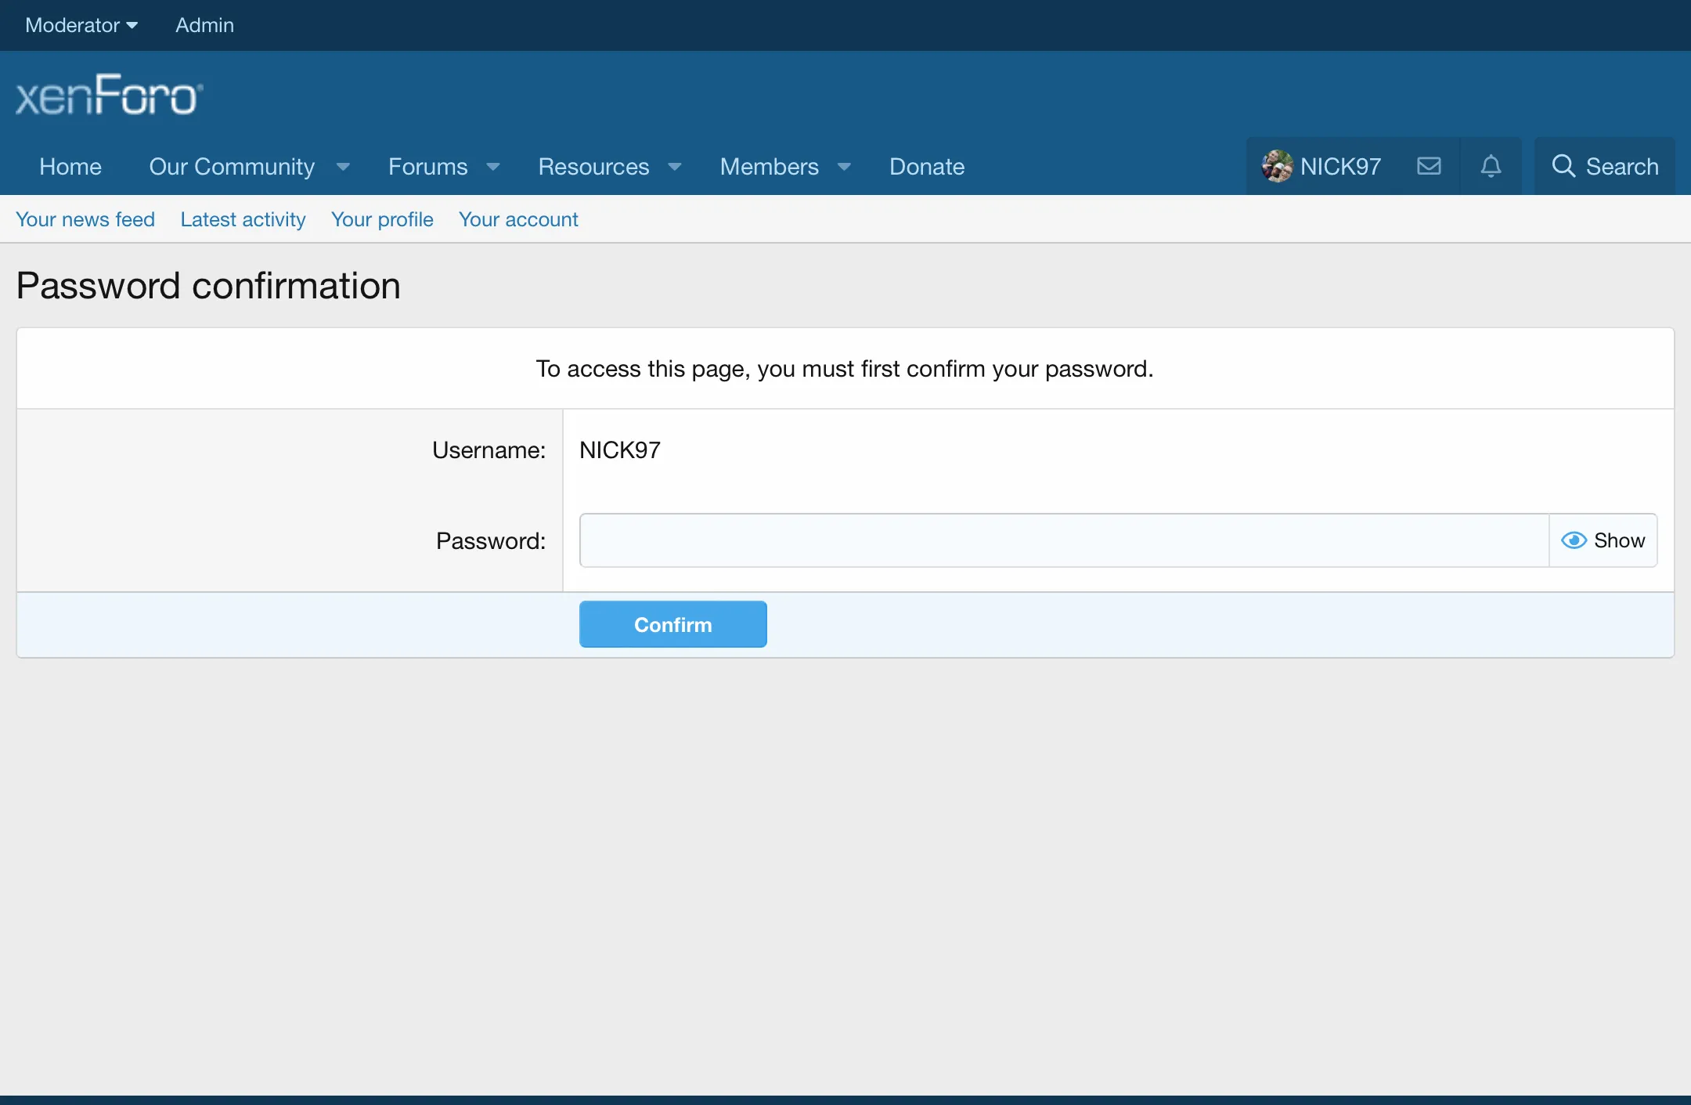Expand Our Community menu arrow
Screen dimensions: 1691x1105
click(343, 167)
